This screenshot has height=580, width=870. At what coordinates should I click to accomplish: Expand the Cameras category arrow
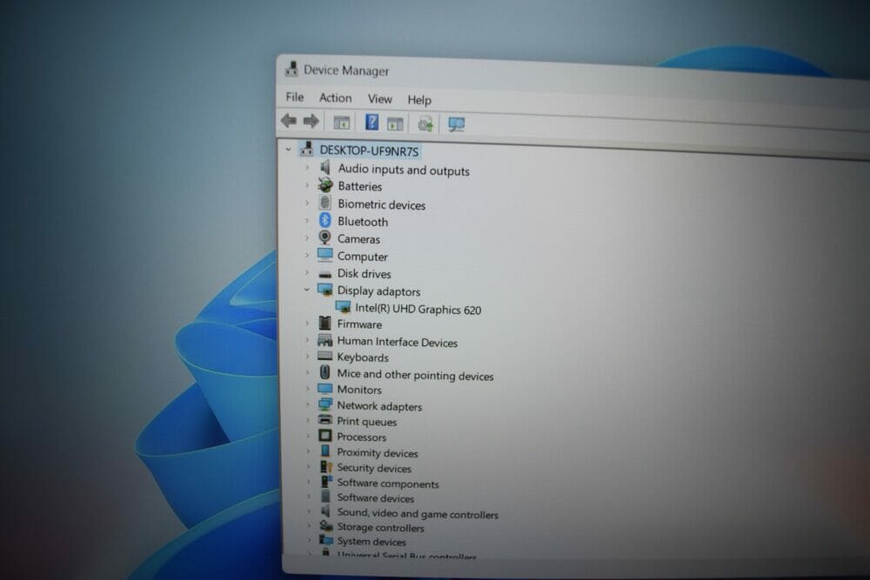point(307,237)
